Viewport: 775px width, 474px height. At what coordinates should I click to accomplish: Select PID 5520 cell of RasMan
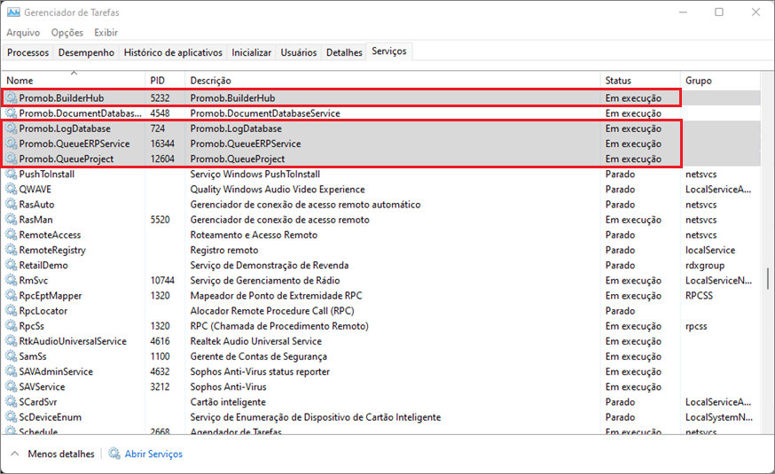click(x=160, y=220)
